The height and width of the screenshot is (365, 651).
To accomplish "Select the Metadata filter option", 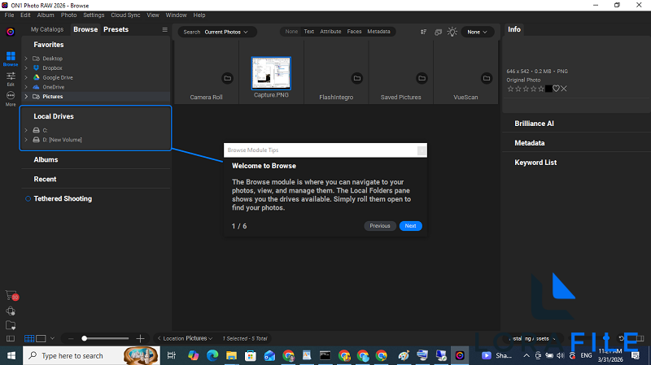I will [x=378, y=32].
